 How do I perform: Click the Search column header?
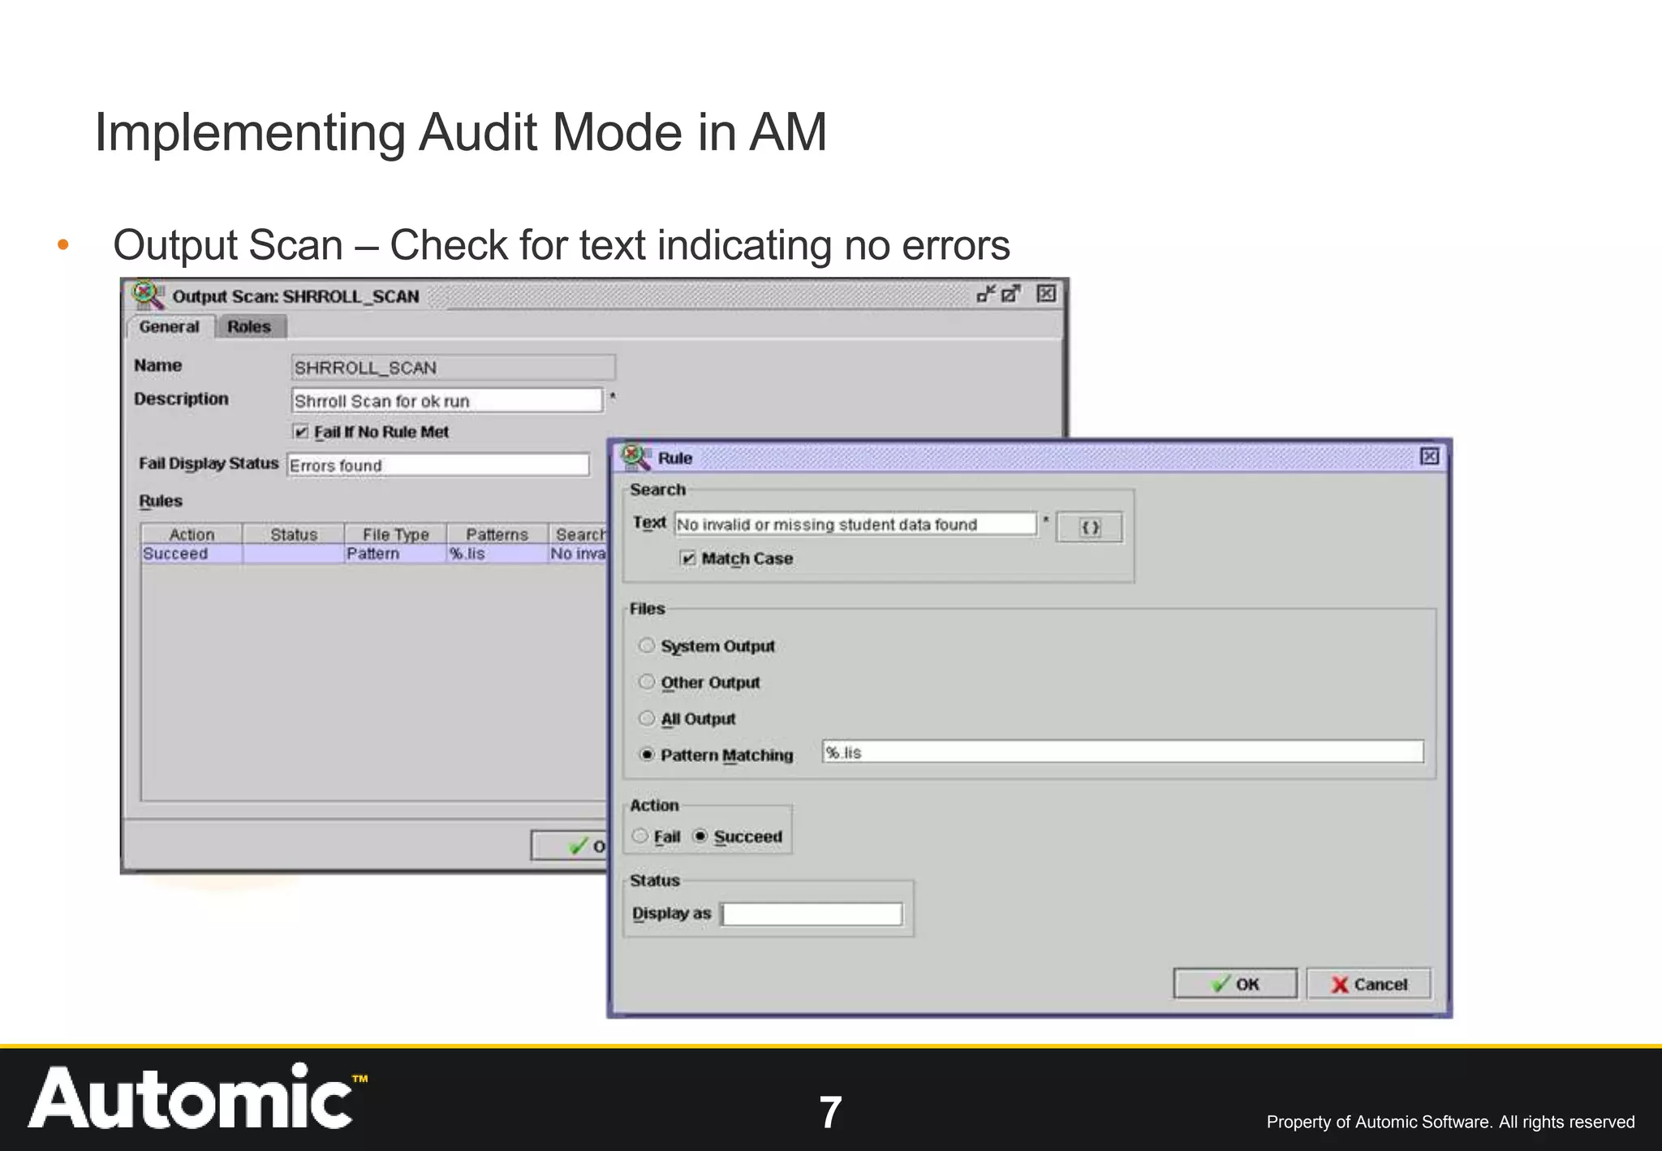point(579,534)
